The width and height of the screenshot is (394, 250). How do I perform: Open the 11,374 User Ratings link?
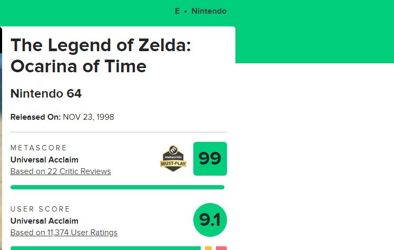click(64, 233)
